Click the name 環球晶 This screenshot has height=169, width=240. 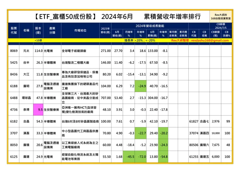[26, 98]
